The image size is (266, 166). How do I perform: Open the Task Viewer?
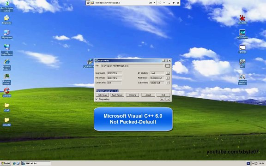pos(117,95)
